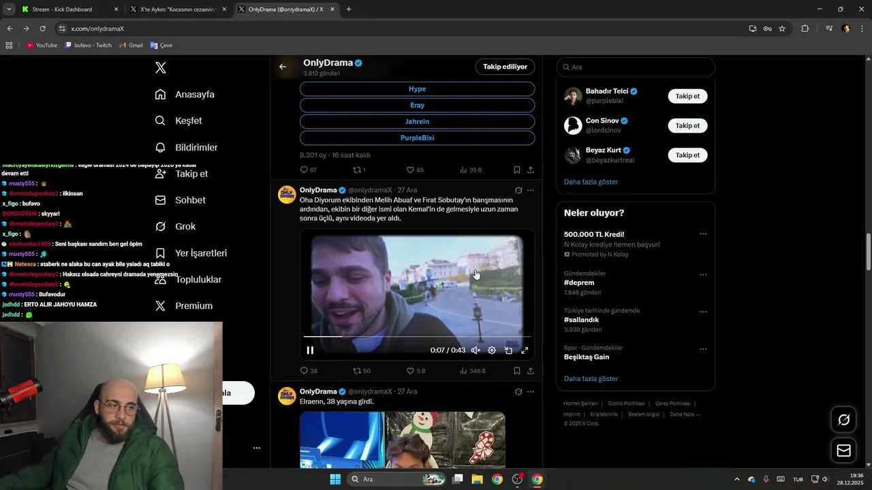Show more trends under Neler oluyor
Image resolution: width=872 pixels, height=490 pixels.
[591, 378]
